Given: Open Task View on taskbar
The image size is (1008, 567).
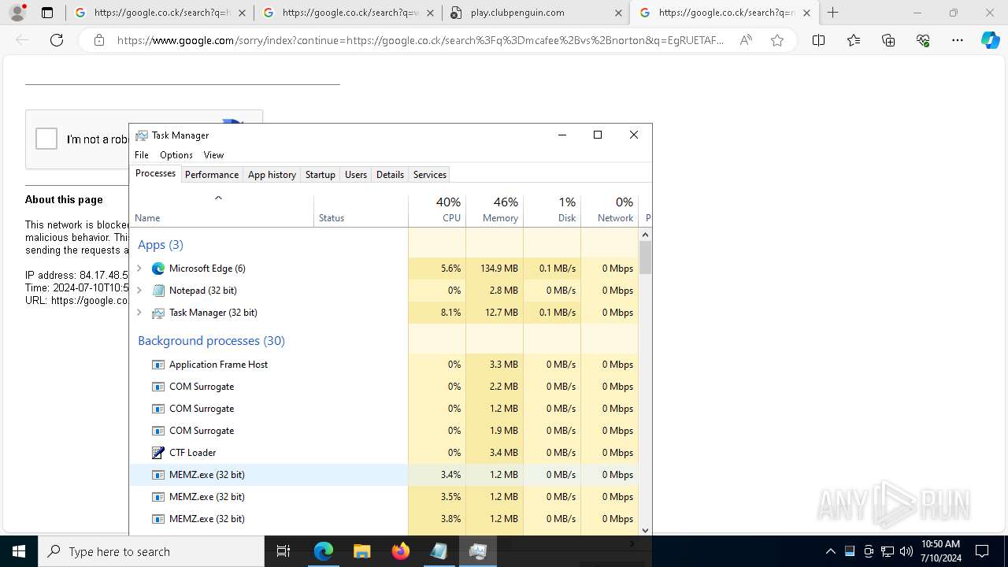Looking at the screenshot, I should coord(283,551).
